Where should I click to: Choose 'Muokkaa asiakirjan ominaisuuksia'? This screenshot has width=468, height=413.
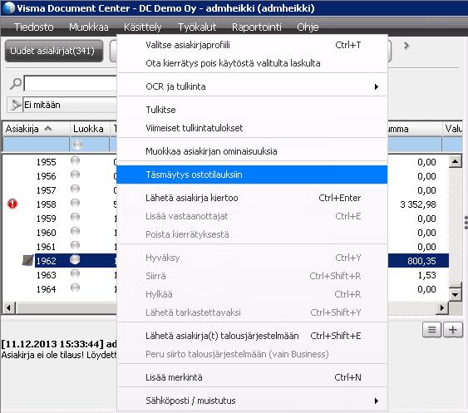coord(252,151)
